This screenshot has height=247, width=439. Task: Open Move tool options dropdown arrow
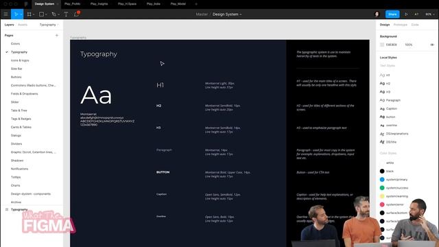point(21,14)
